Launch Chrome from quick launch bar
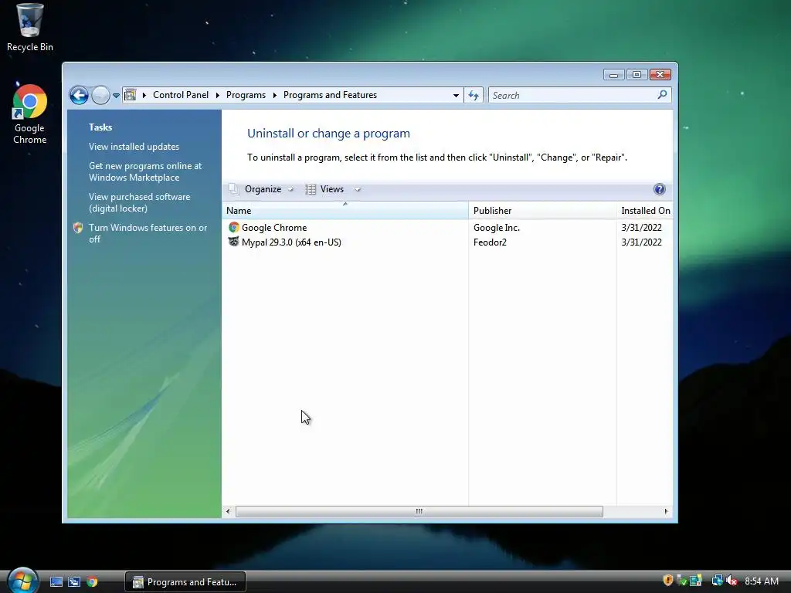Viewport: 791px width, 593px height. pyautogui.click(x=92, y=581)
